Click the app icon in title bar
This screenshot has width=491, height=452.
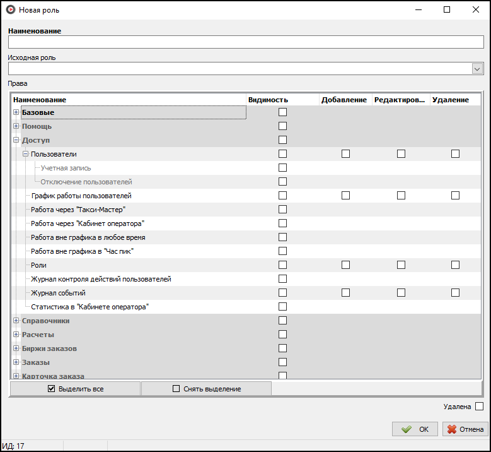coord(10,10)
